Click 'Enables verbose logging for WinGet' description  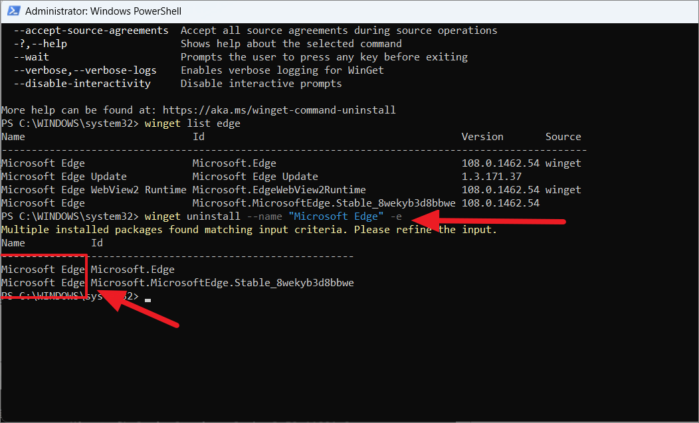(282, 70)
